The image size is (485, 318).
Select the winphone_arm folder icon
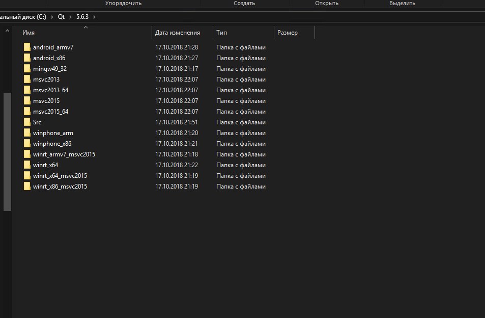point(27,133)
